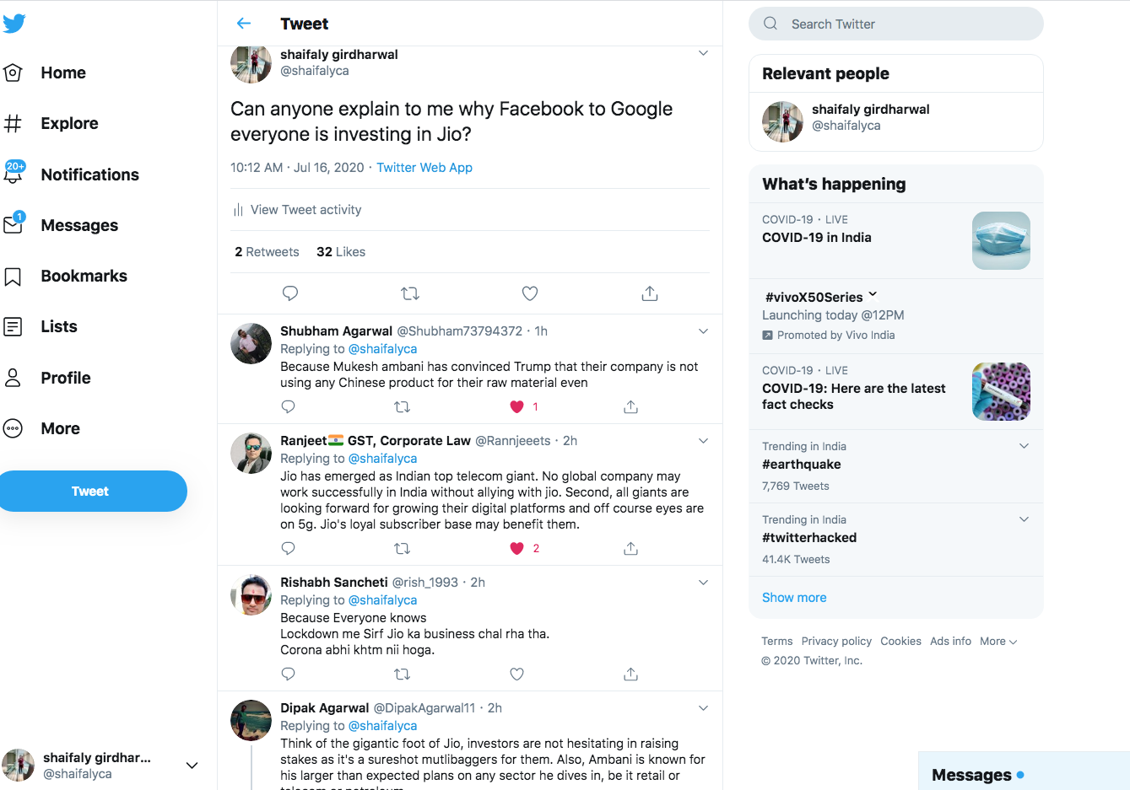Expand the #earthquake trend options chevron
This screenshot has height=790, width=1130.
1024,446
